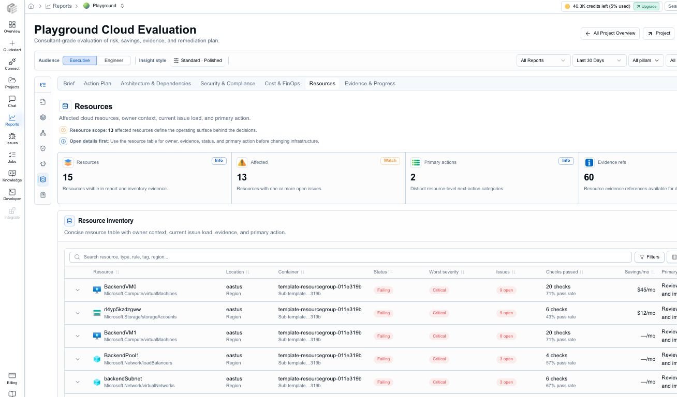Jump to security shield icon
This screenshot has height=397, width=677.
[43, 148]
